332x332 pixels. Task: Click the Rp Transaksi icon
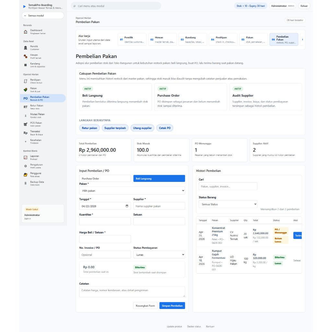tap(25, 133)
